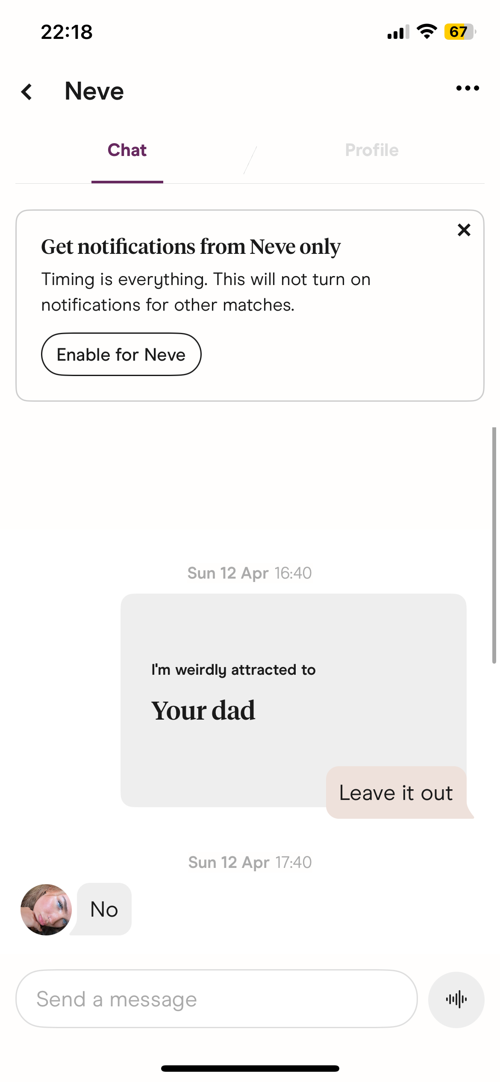Tap the battery indicator in status bar
Image resolution: width=500 pixels, height=1082 pixels.
coord(460,32)
